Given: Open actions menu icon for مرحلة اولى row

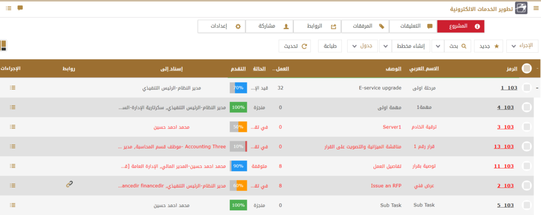Looking at the screenshot, I should coord(13,88).
